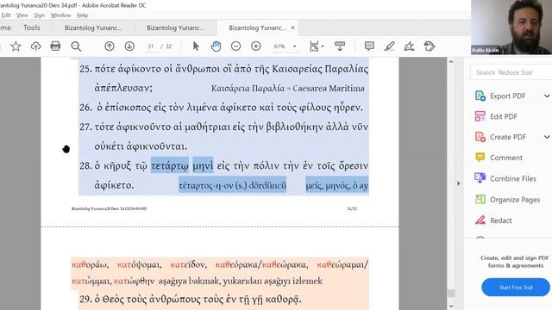Click the word καθοράω in the orange box
The image size is (552, 310).
coord(90,264)
